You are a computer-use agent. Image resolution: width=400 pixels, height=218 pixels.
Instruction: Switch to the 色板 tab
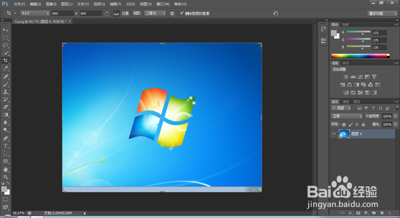(x=346, y=24)
